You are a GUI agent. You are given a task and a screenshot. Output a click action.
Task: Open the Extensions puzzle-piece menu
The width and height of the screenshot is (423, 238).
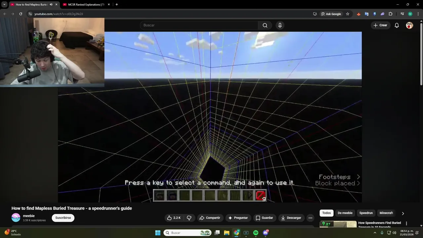(391, 14)
